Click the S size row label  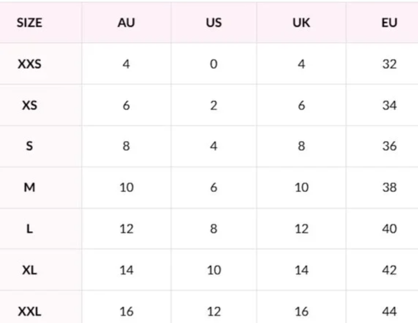(29, 147)
